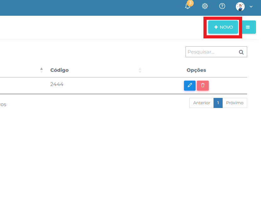Toggle sort arrows left of Código
Viewport: 261px width, 199px height.
[42, 70]
